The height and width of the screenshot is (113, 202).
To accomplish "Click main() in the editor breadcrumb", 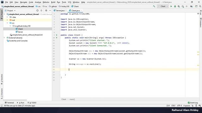I will click(72, 99).
